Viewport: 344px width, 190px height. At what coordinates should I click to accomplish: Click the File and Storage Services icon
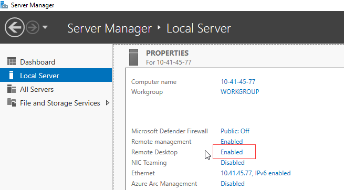pos(12,102)
